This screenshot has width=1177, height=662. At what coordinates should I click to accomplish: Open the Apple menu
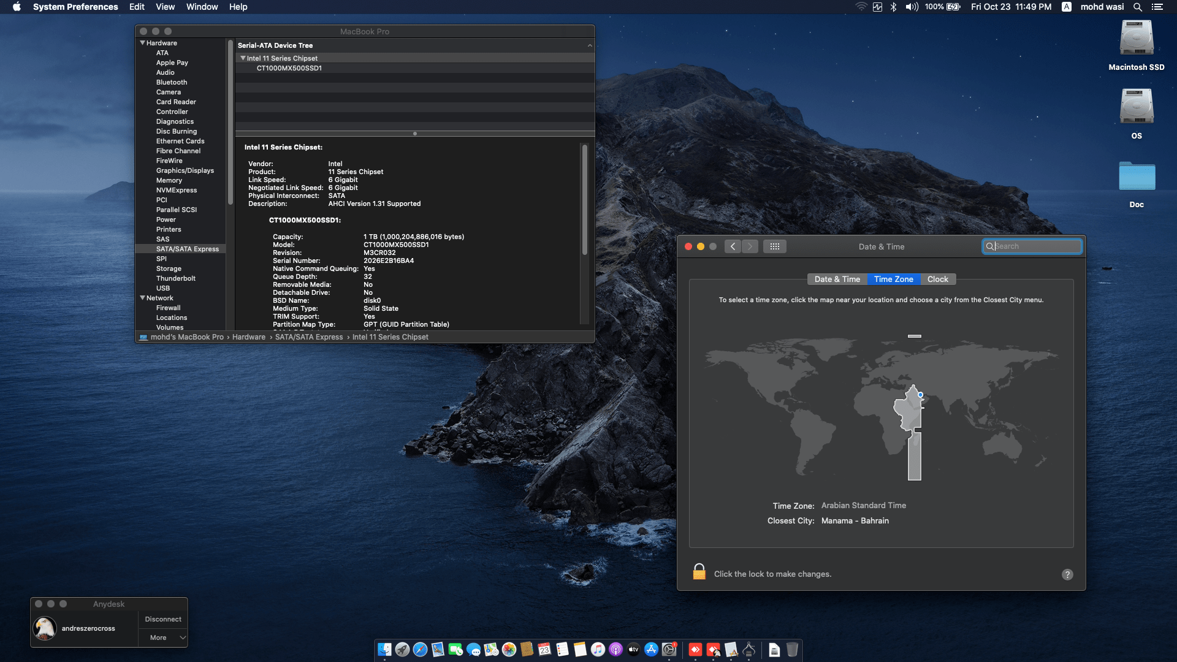[x=17, y=7]
